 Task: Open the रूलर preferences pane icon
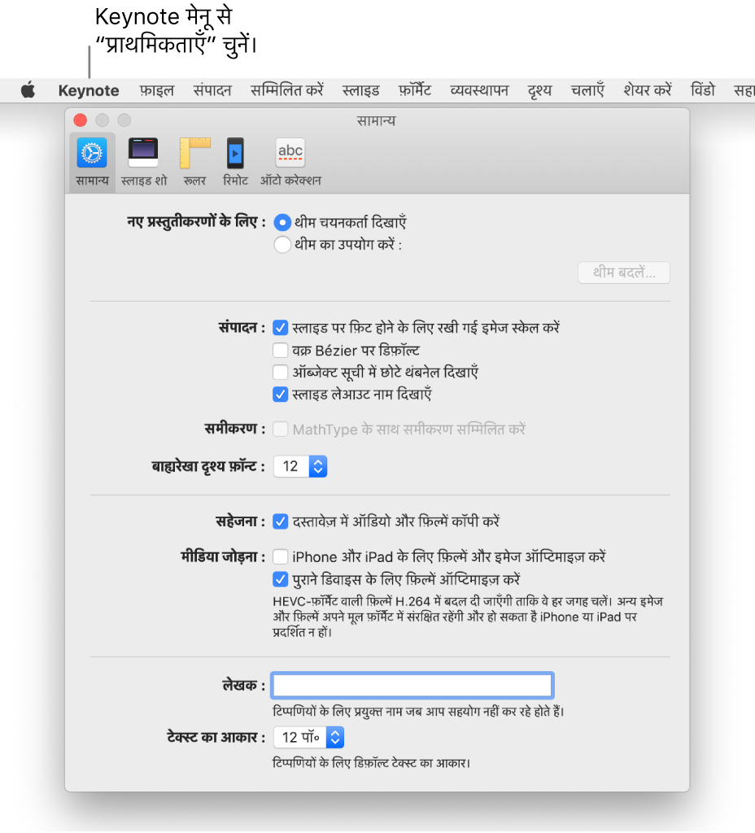pyautogui.click(x=195, y=162)
